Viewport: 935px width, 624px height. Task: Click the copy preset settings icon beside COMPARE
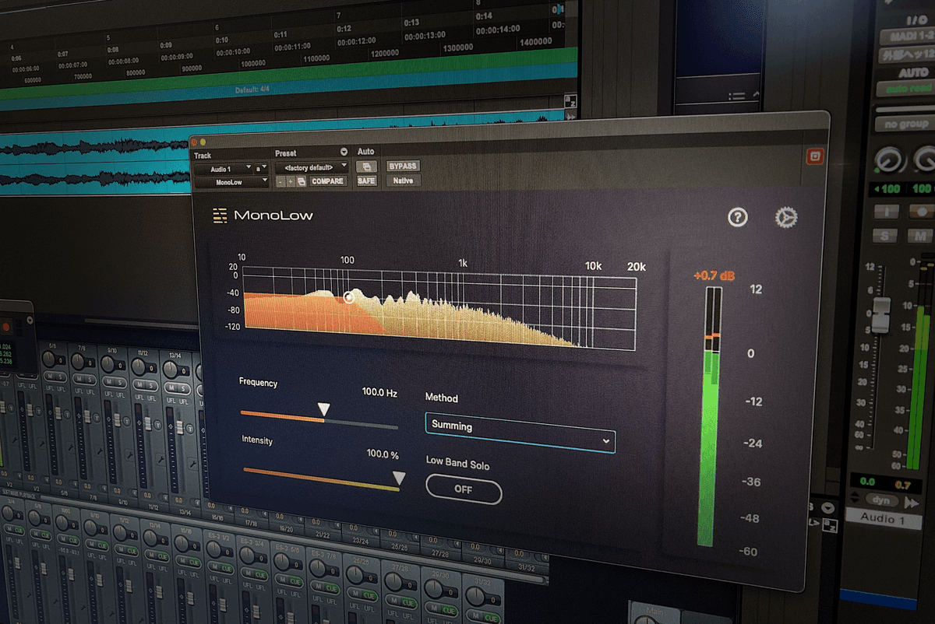pos(301,181)
